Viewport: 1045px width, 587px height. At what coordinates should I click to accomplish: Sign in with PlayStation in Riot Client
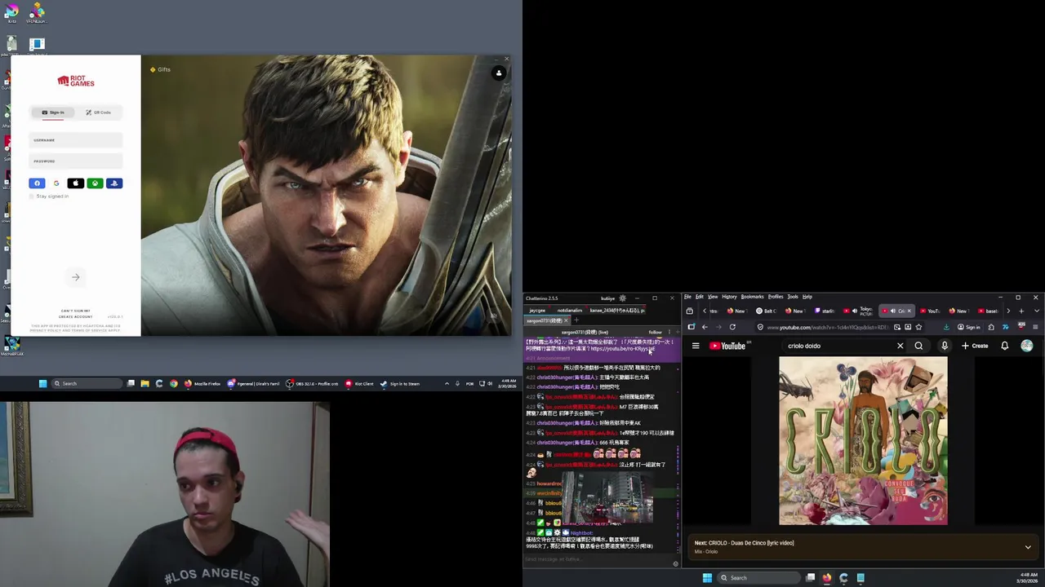click(114, 183)
